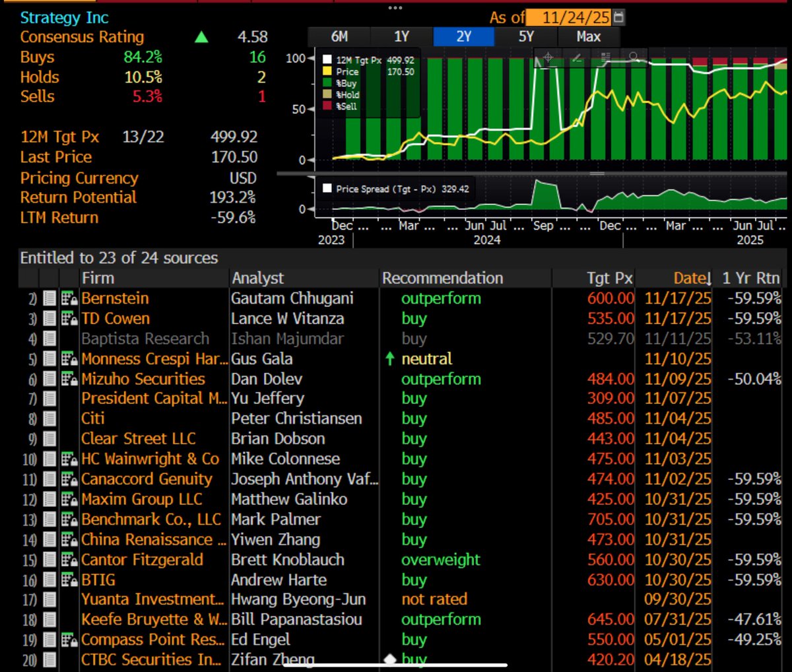
Task: Select the crosshair tool in chart toolbar
Action: pos(548,57)
